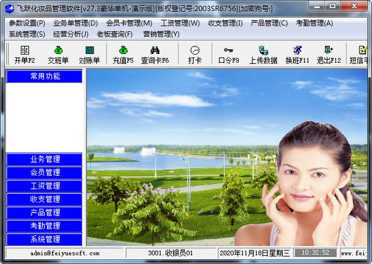Click the date 2020年11月18日星期三 in status bar
Viewport: 372px width, 264px height.
[x=255, y=253]
